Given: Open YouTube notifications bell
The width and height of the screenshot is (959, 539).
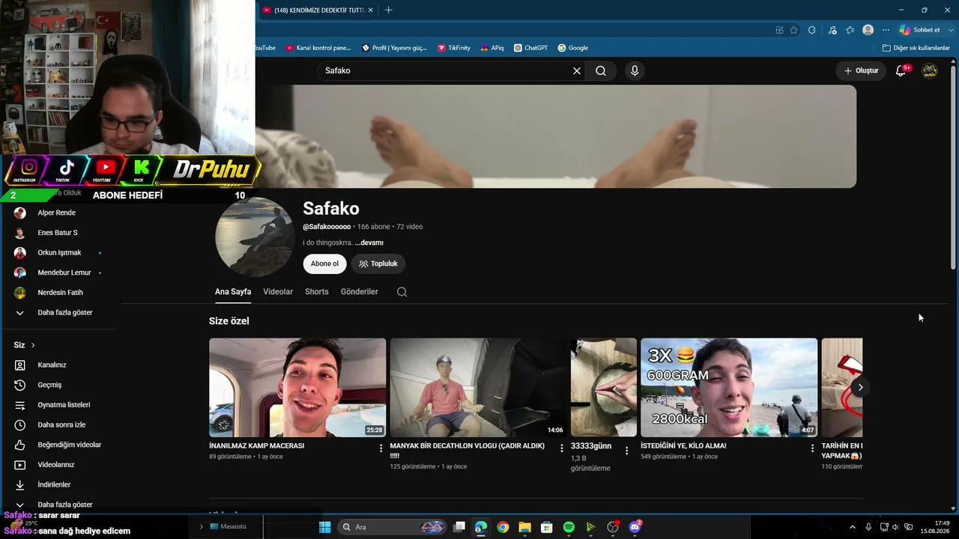Looking at the screenshot, I should pos(901,70).
